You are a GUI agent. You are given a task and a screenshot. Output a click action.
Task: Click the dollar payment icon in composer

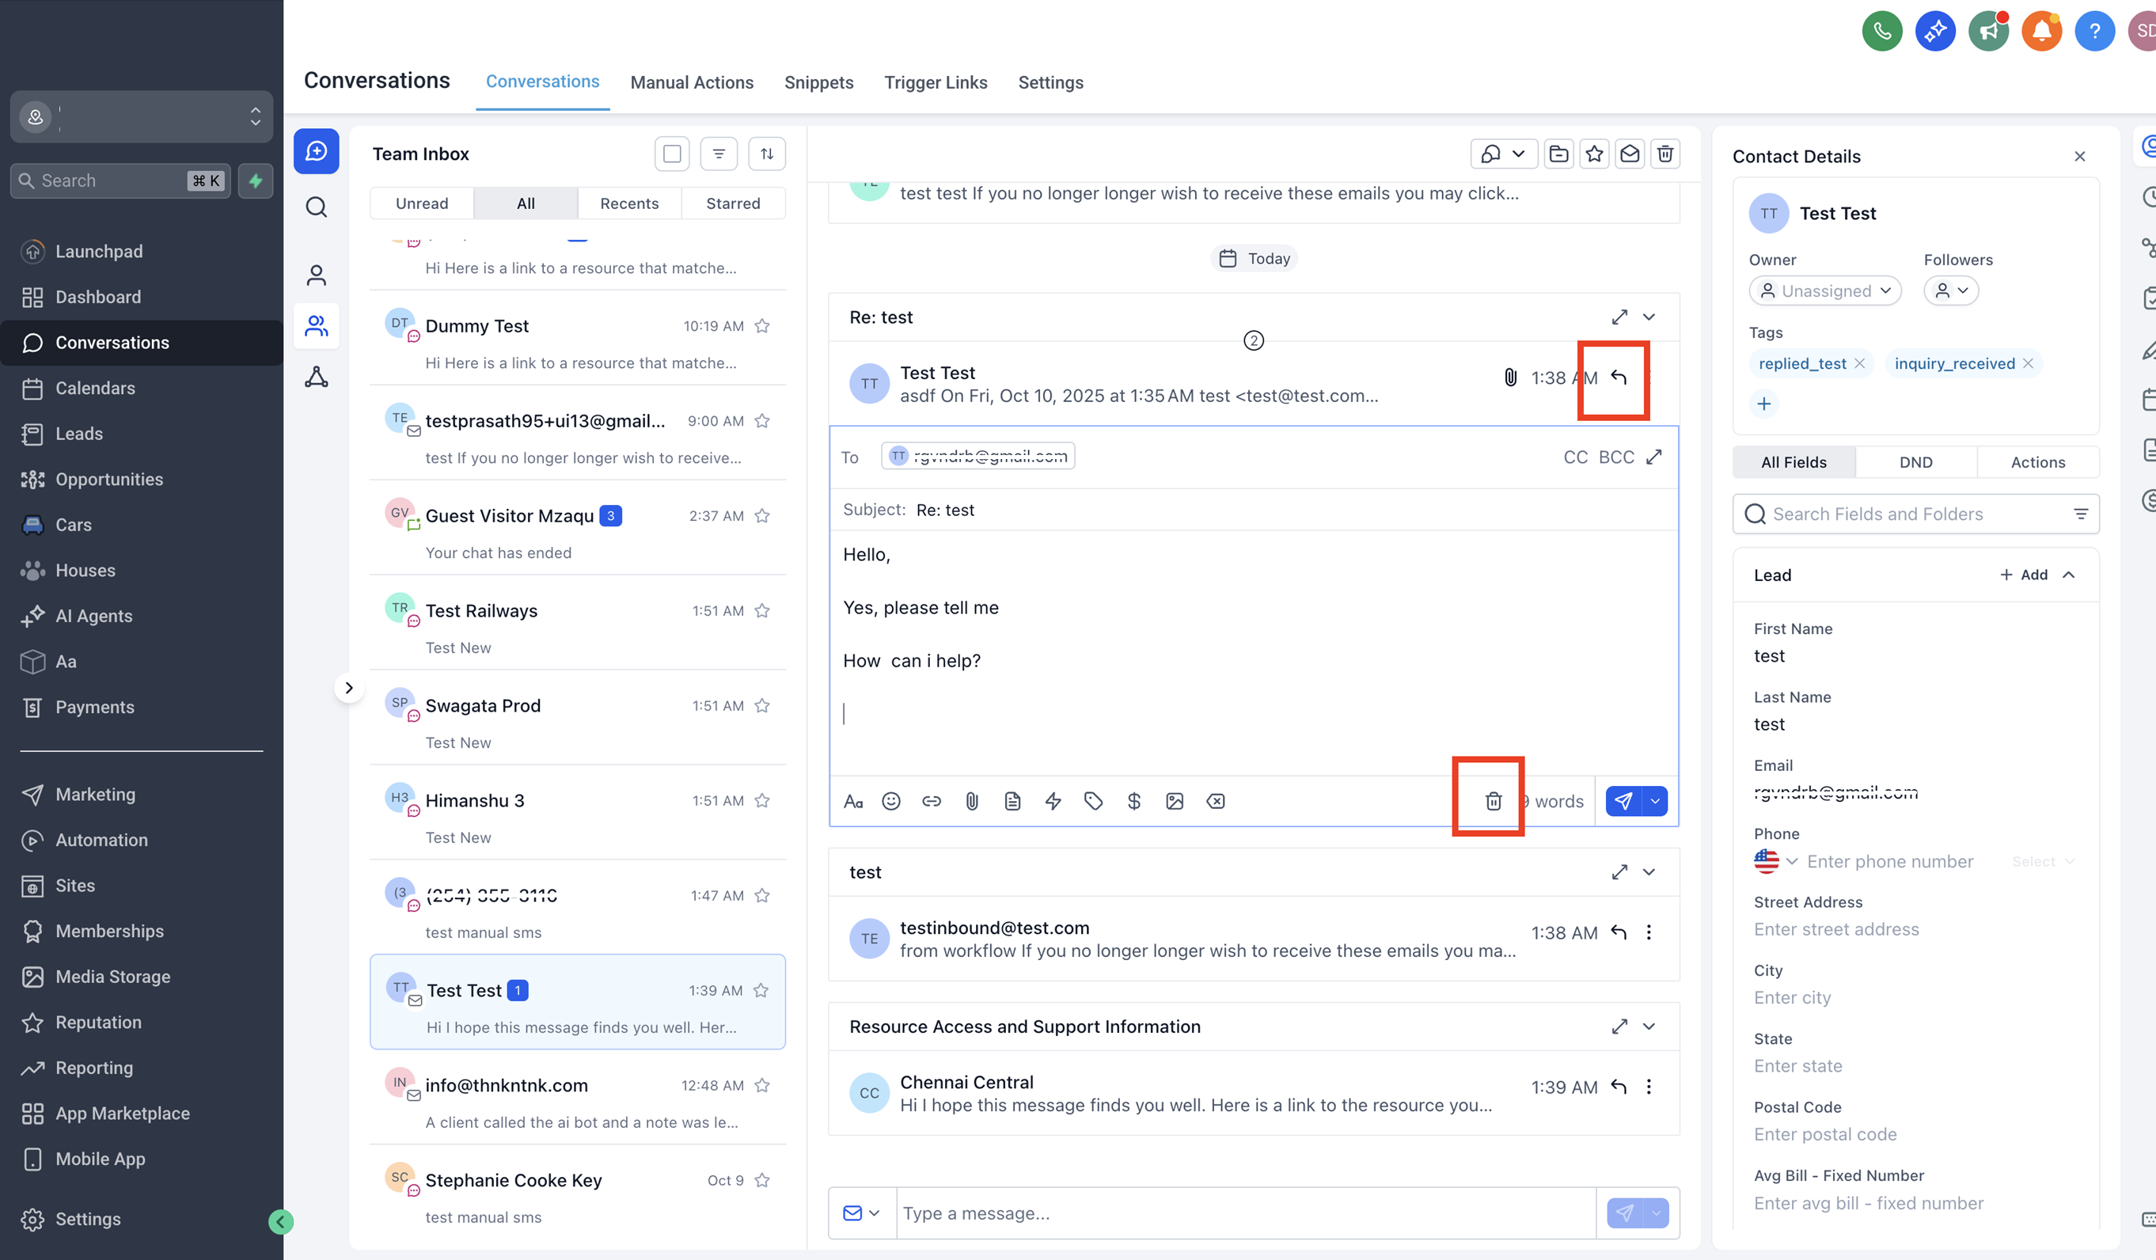pyautogui.click(x=1133, y=801)
